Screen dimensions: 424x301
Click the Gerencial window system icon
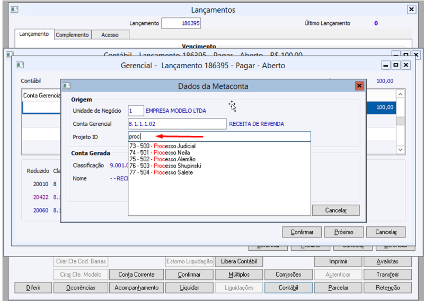click(x=20, y=65)
